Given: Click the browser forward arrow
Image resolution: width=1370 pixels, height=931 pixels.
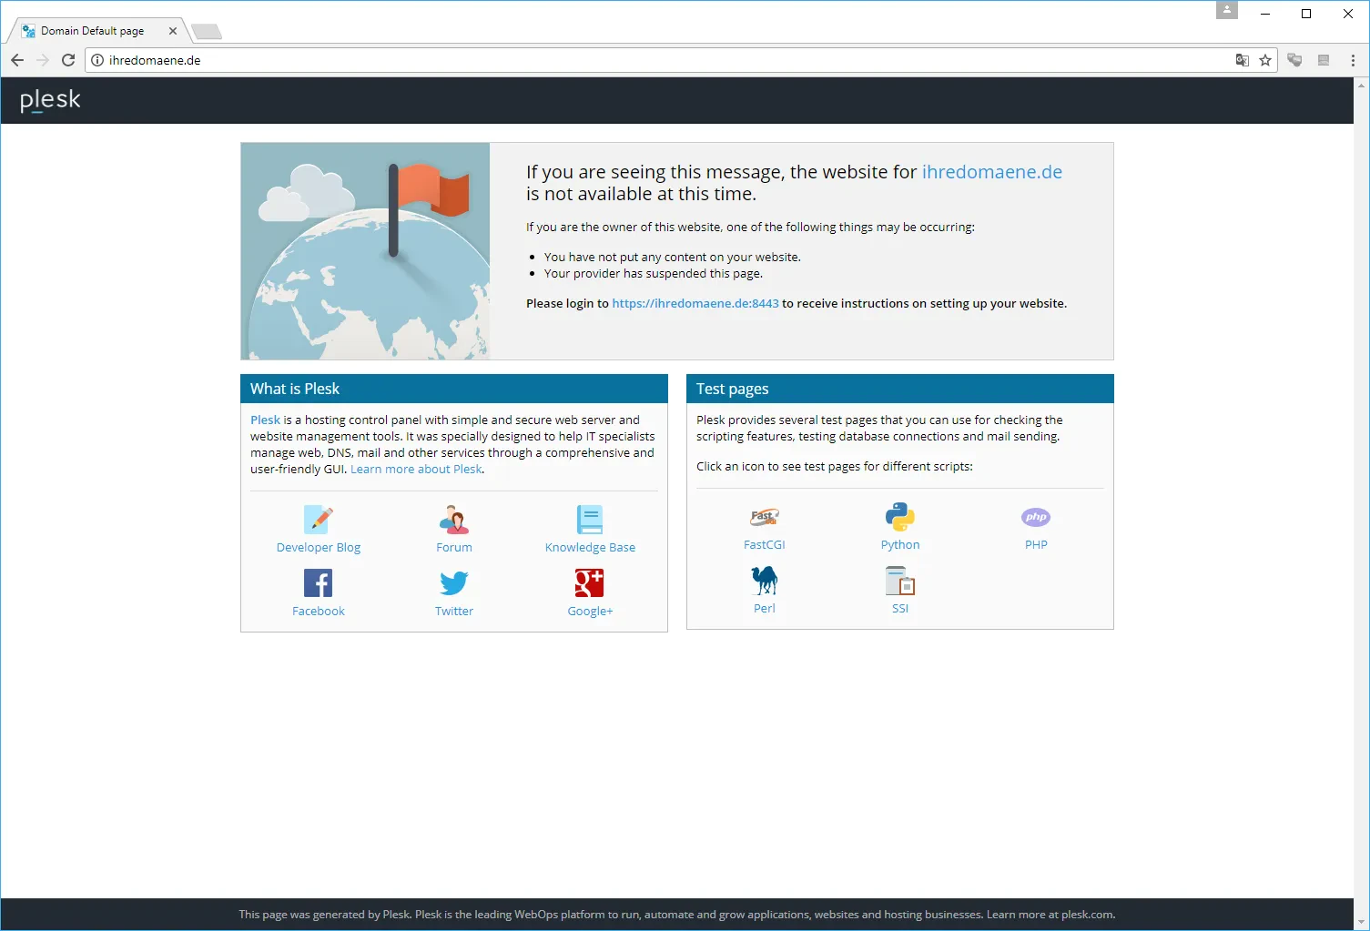Looking at the screenshot, I should 43,60.
